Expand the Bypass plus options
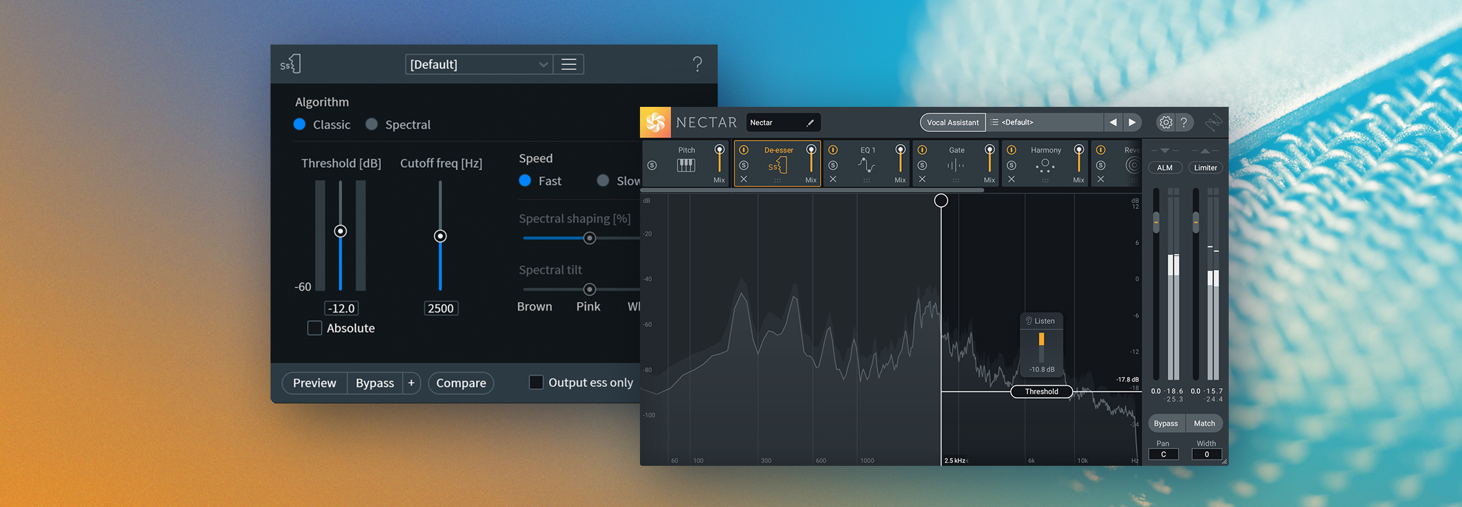The image size is (1462, 507). [x=411, y=383]
